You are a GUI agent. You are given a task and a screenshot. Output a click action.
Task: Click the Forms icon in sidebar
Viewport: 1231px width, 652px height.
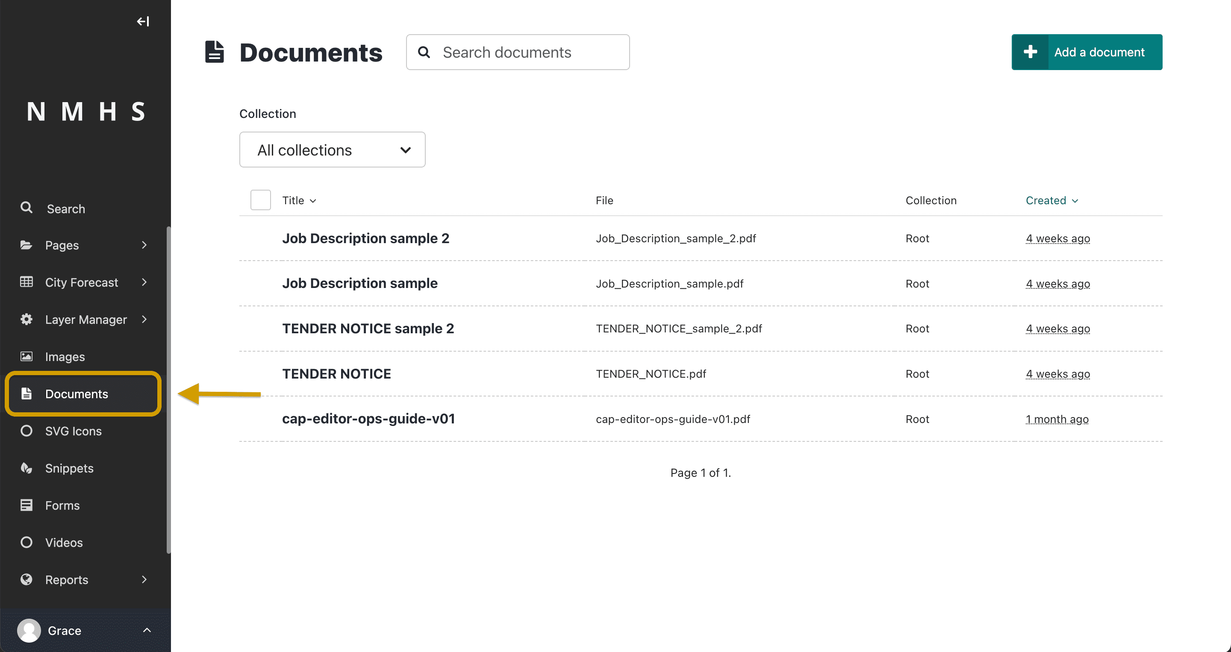(x=26, y=505)
